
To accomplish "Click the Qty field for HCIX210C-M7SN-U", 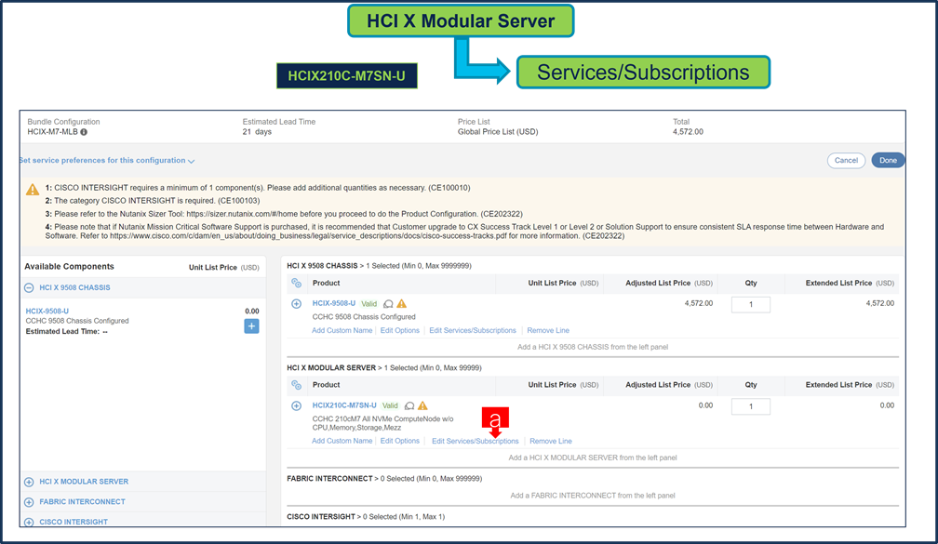I will click(x=751, y=406).
